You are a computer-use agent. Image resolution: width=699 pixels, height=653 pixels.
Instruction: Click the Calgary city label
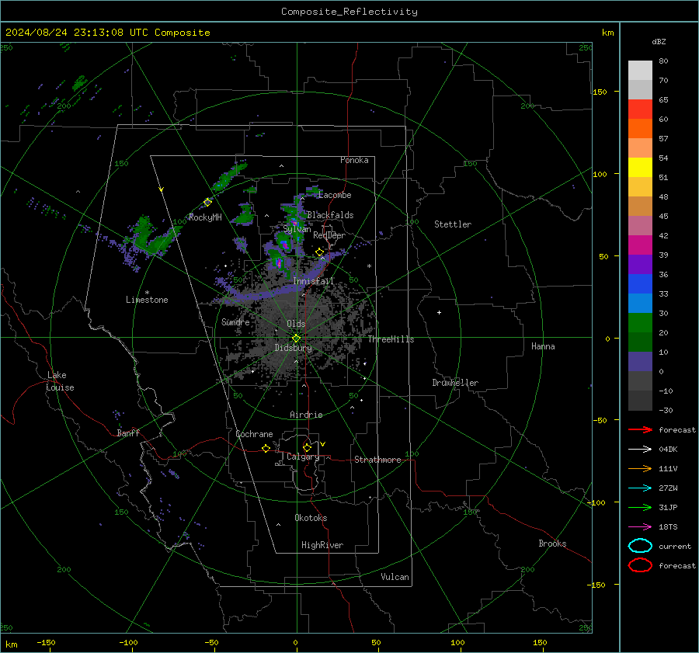pyautogui.click(x=303, y=457)
